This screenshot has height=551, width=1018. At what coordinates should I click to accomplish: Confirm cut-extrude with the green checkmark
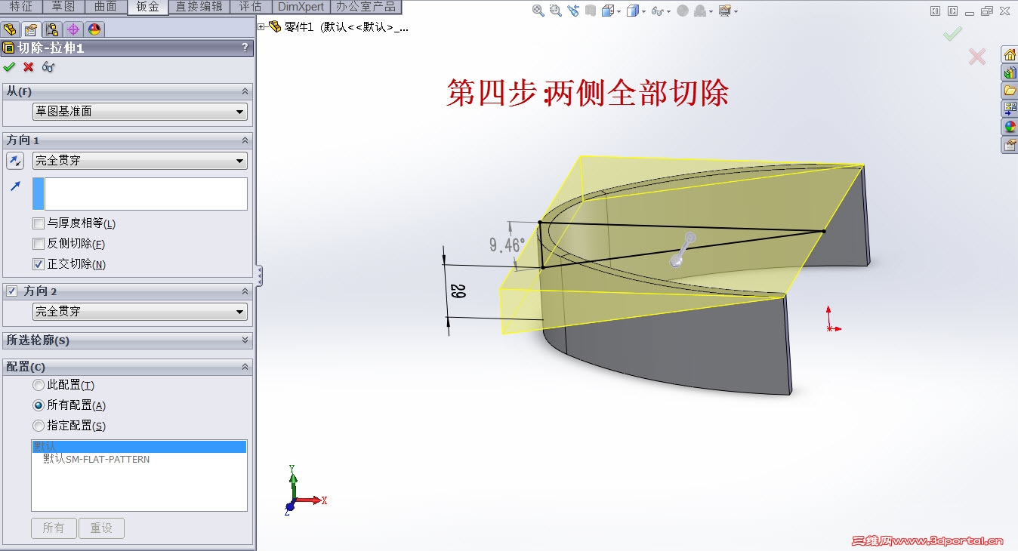coord(9,67)
